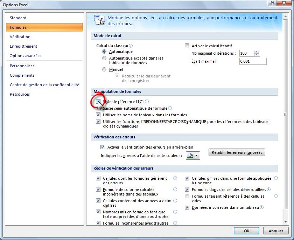
Task: Close the Options Excel dialog
Action: (x=284, y=3)
